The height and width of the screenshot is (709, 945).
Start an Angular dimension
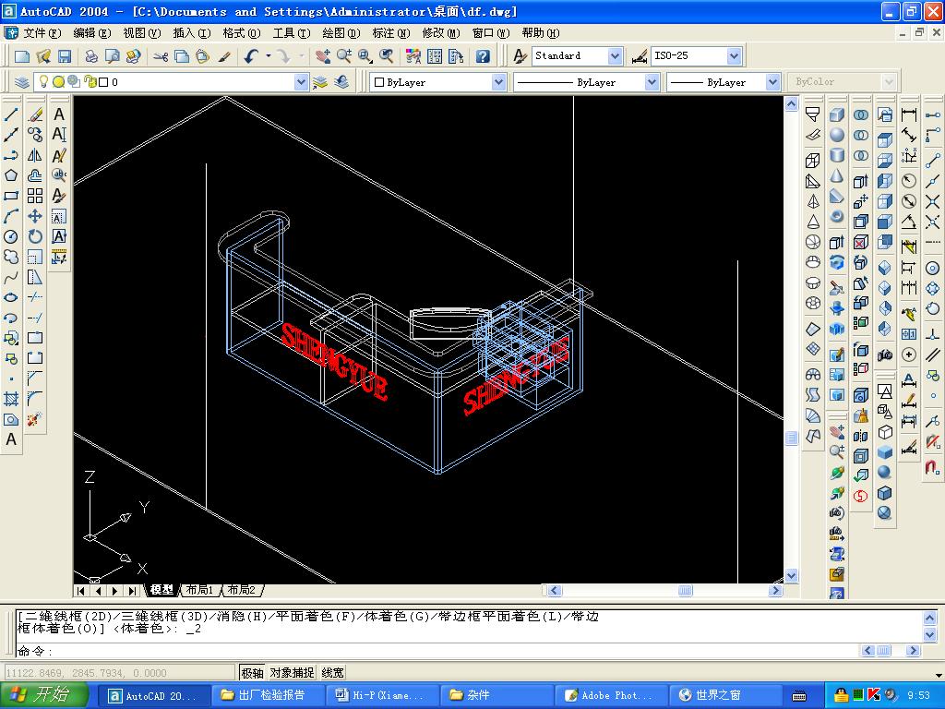909,222
